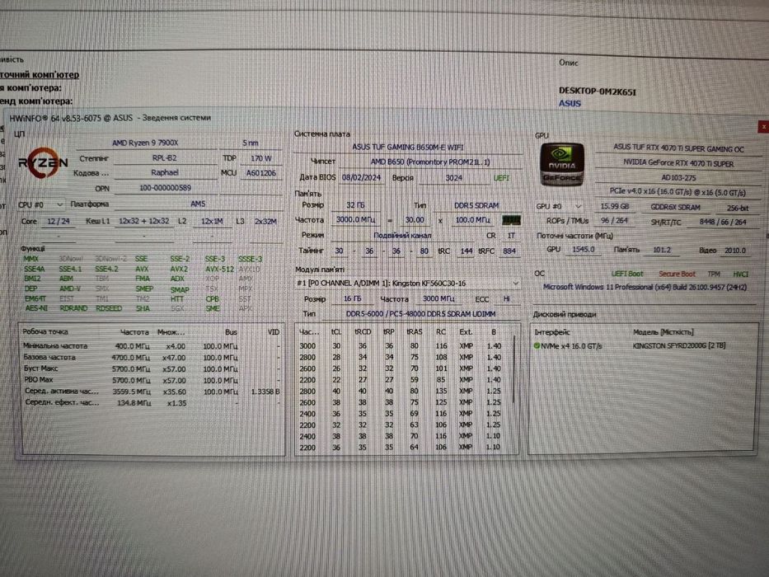
Task: Click the 170 W TDP value
Action: (x=261, y=158)
